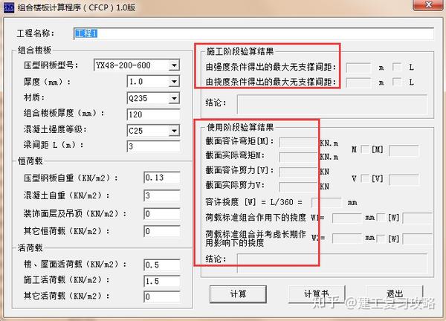Click the 梁间距 L input field
The height and width of the screenshot is (321, 446).
click(x=152, y=147)
